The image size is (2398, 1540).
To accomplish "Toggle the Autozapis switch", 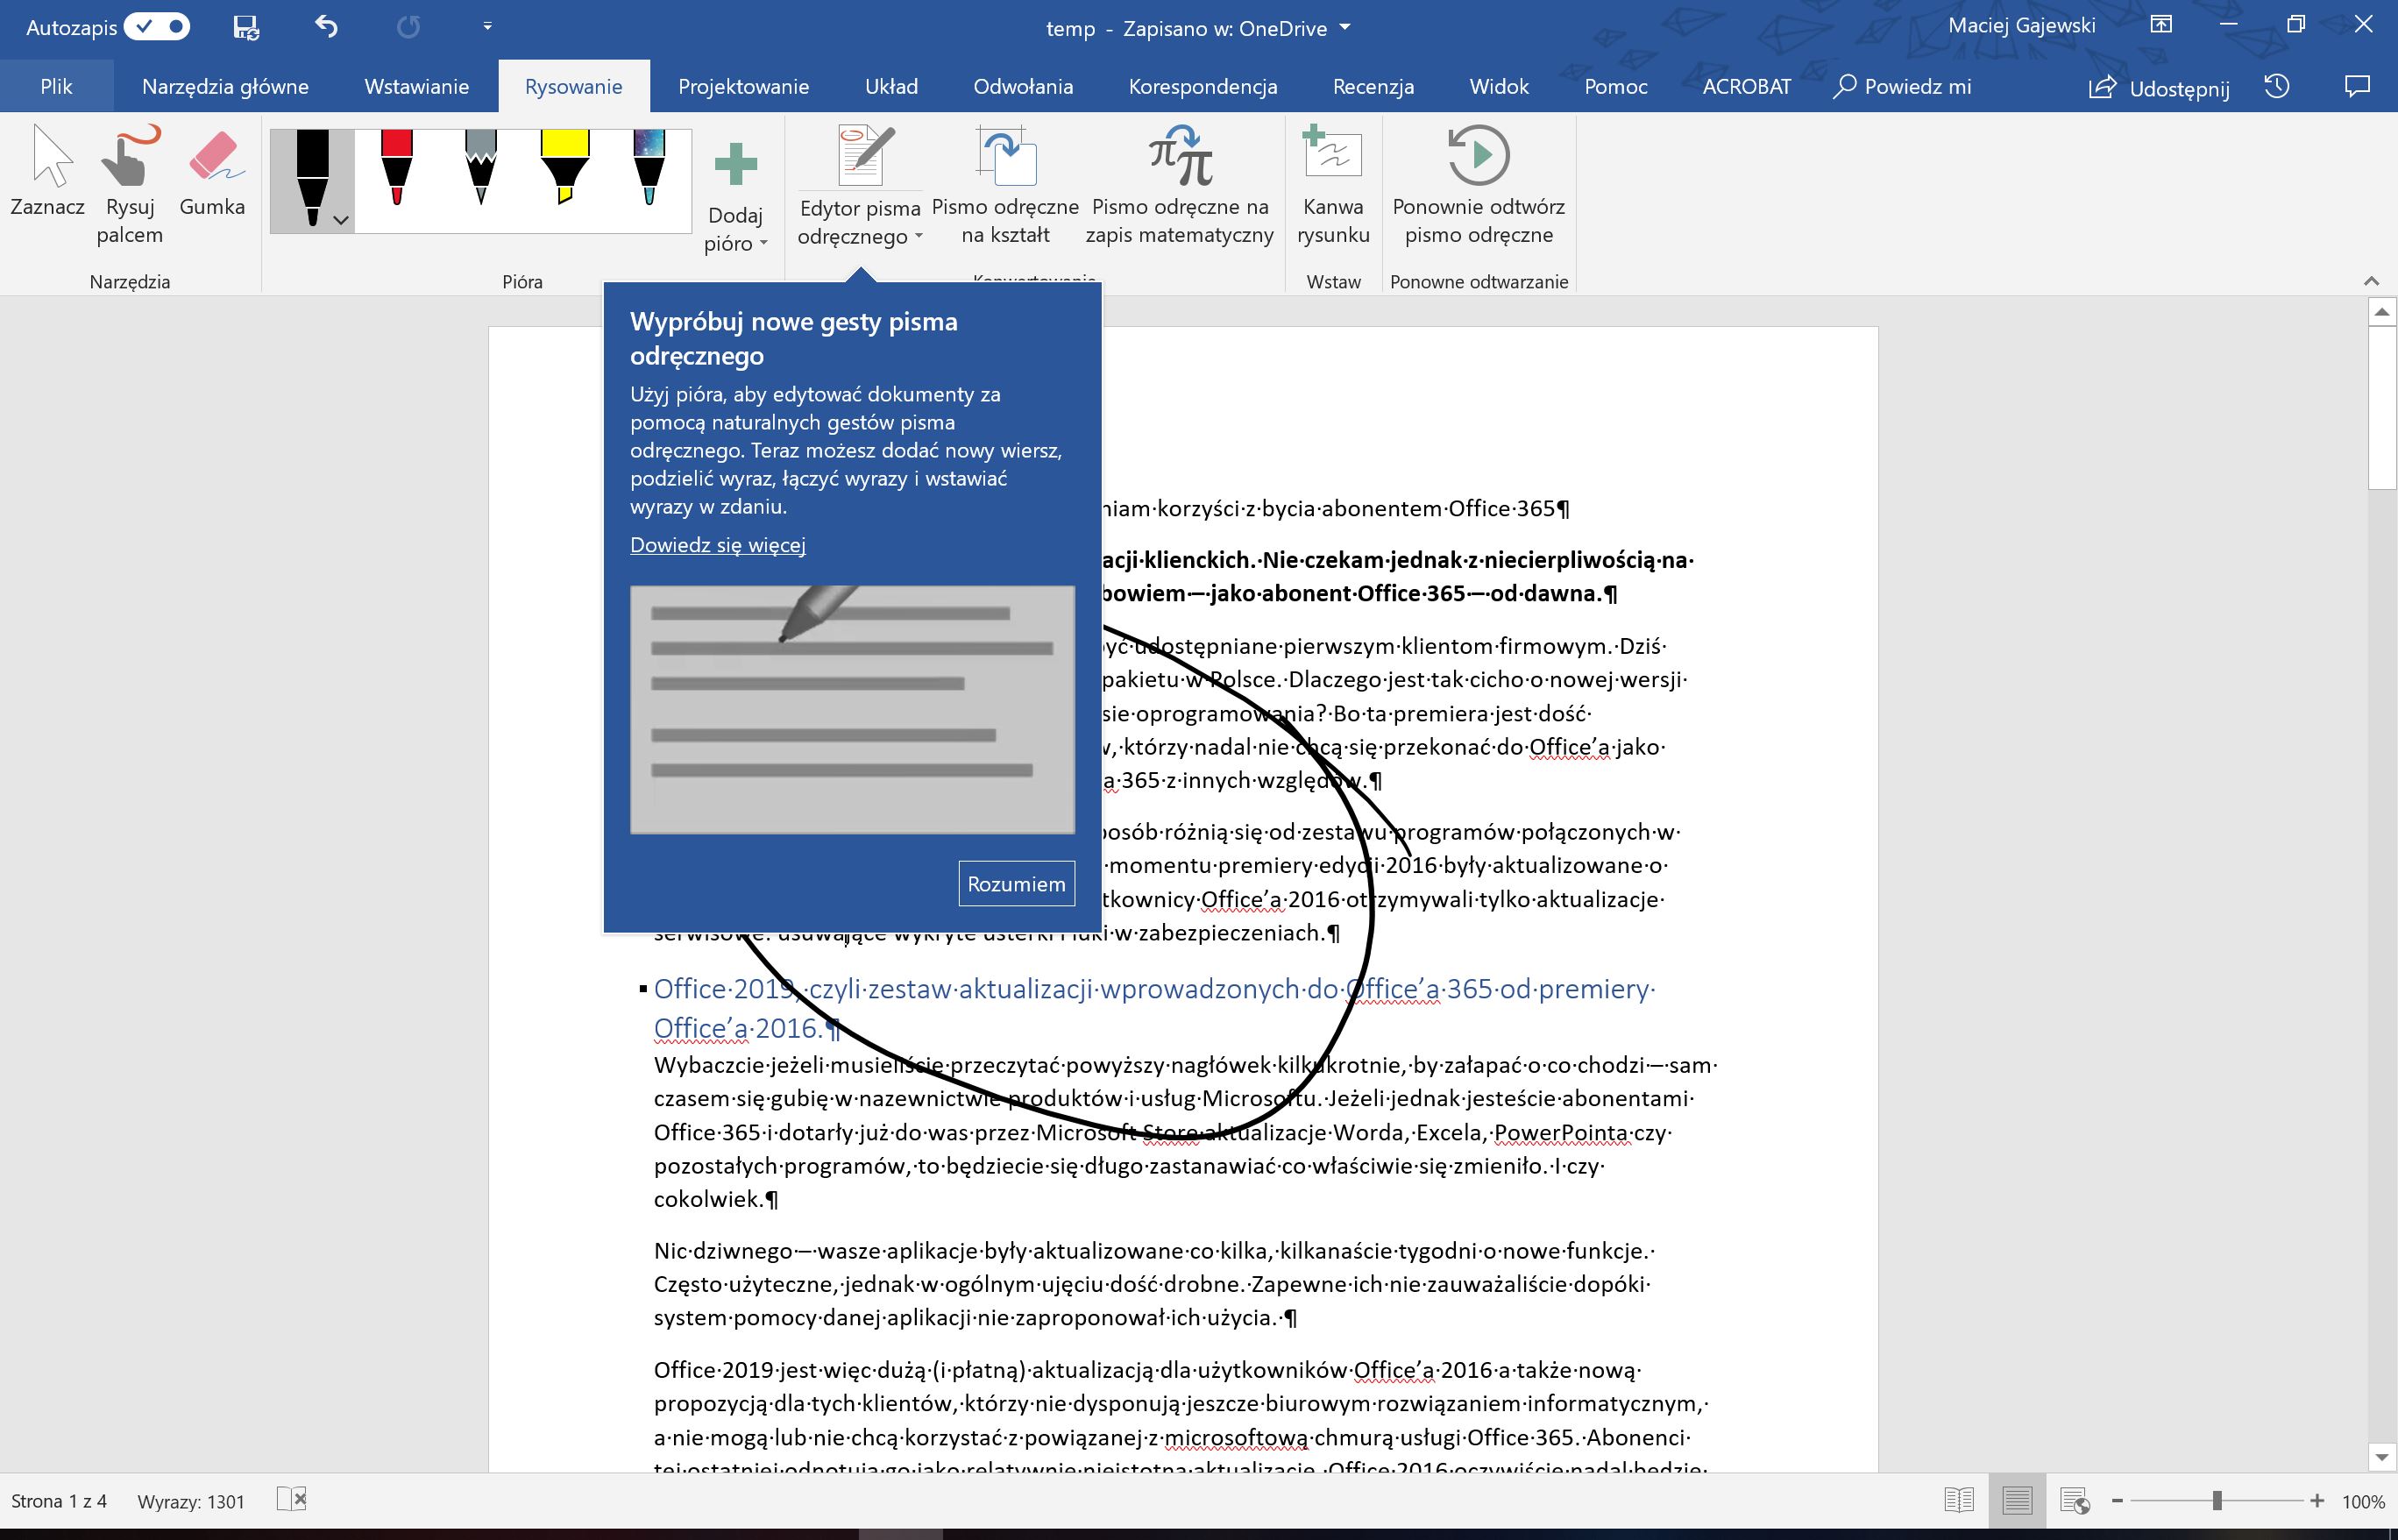I will (x=157, y=27).
